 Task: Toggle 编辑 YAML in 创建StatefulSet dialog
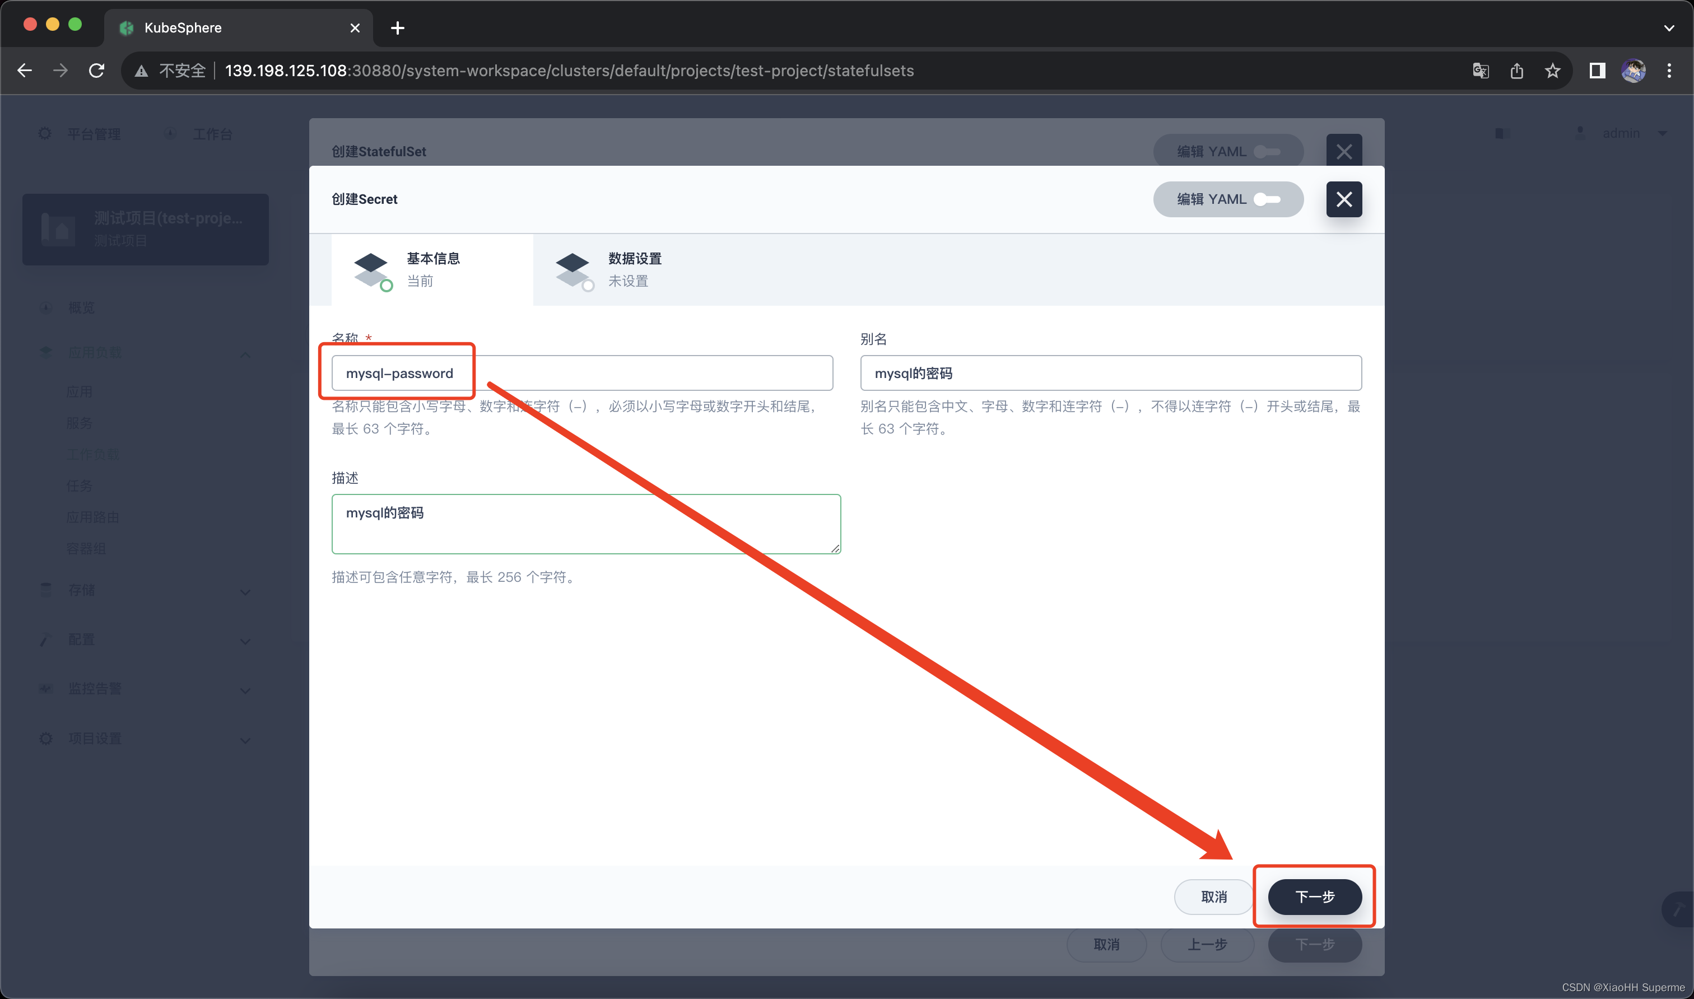click(x=1267, y=151)
